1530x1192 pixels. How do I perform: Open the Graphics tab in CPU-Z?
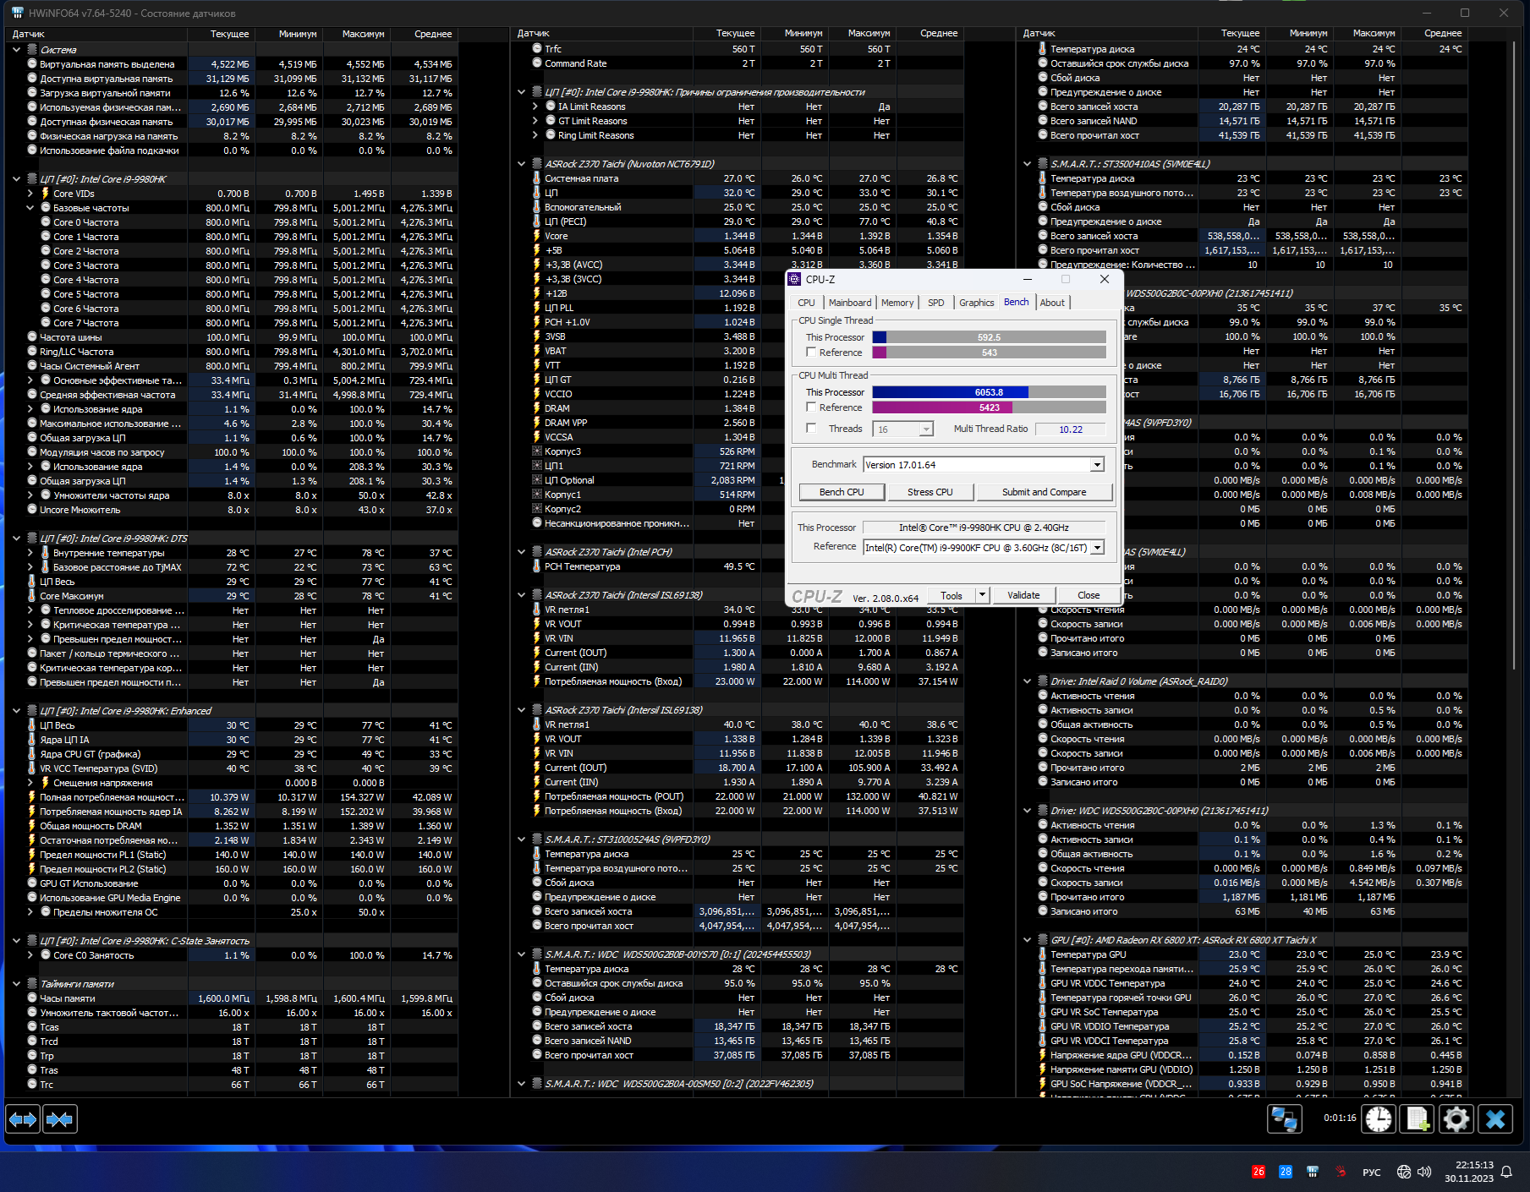click(x=977, y=303)
